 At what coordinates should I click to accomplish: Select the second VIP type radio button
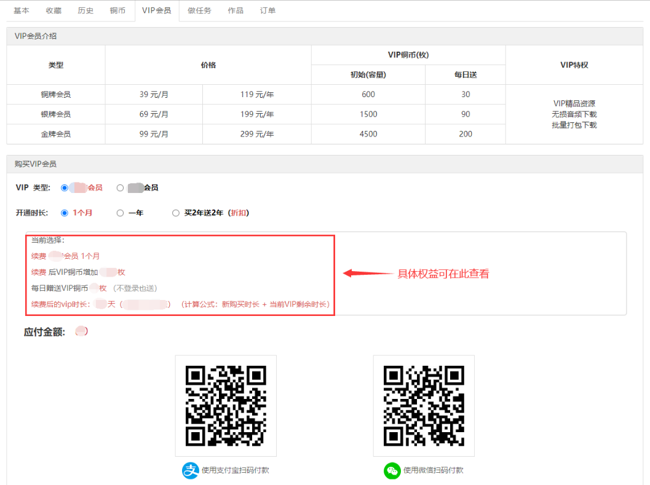point(120,187)
